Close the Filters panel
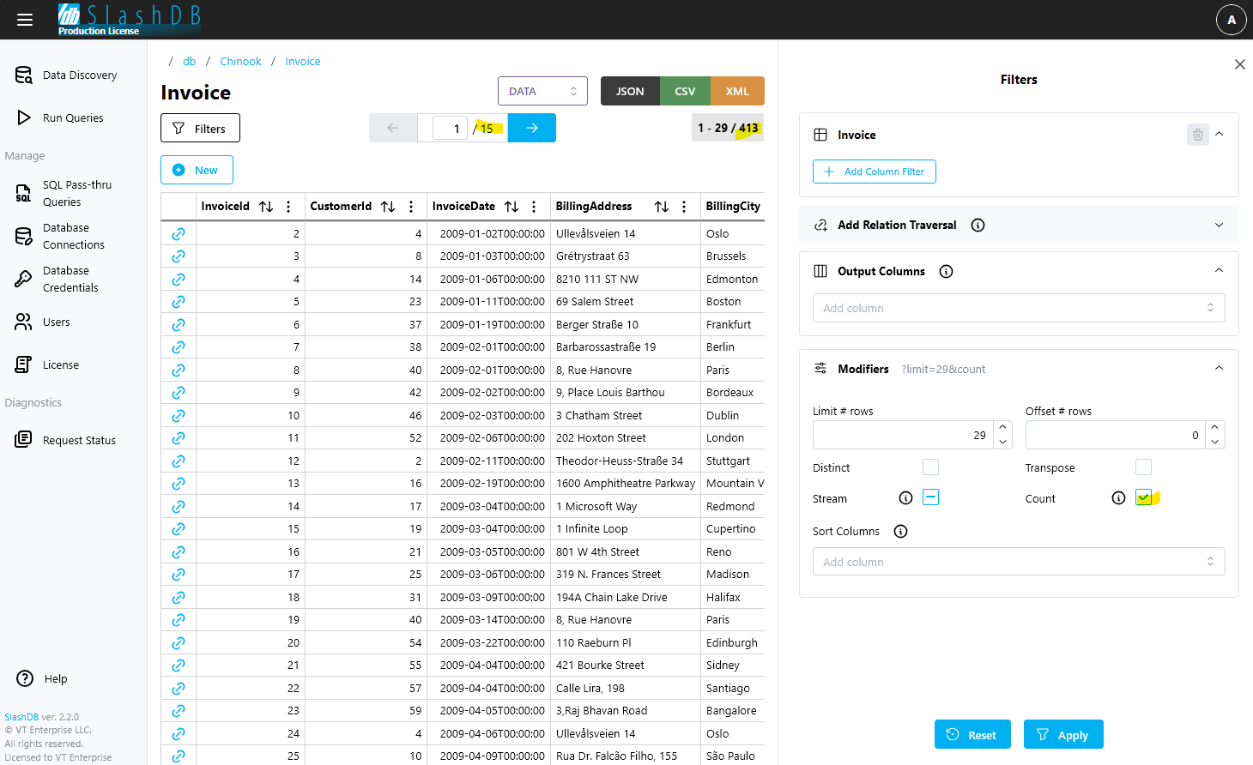 tap(1239, 64)
